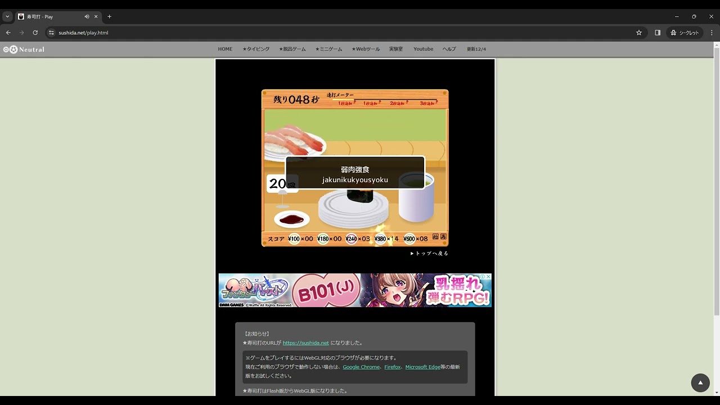Open a new browser tab
The width and height of the screenshot is (720, 405).
tap(109, 17)
